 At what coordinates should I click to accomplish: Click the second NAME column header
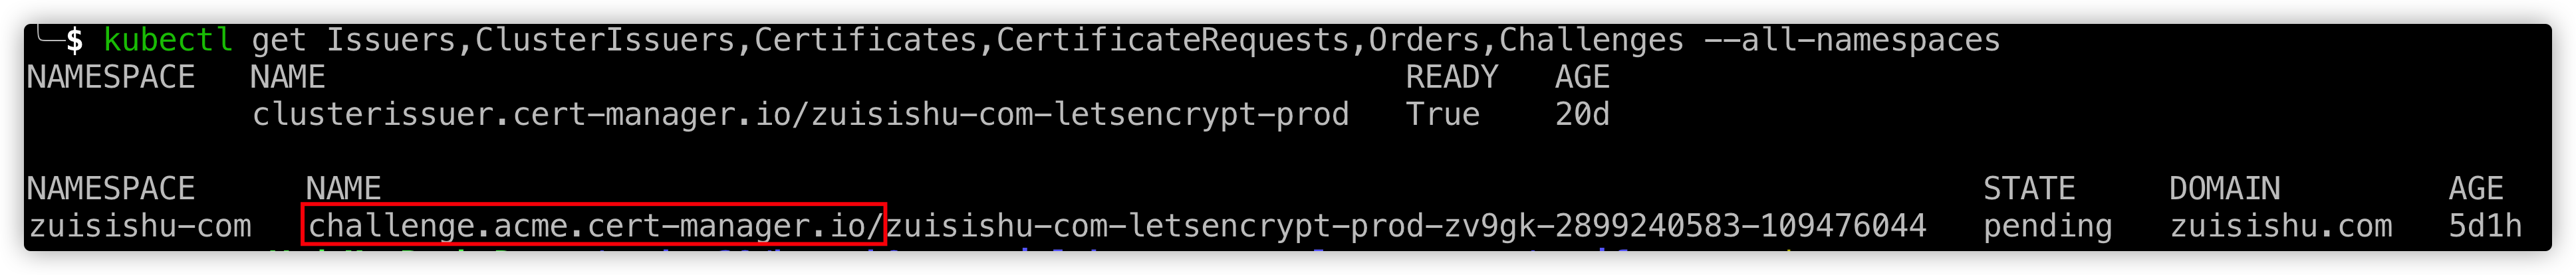pyautogui.click(x=343, y=188)
